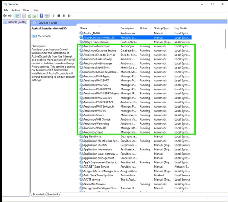Click the Export List toolbar icon
Image resolution: width=228 pixels, height=202 pixels.
tap(34, 16)
